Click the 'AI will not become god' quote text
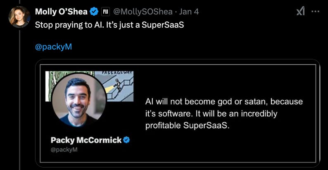This screenshot has width=328, height=170. coord(224,113)
